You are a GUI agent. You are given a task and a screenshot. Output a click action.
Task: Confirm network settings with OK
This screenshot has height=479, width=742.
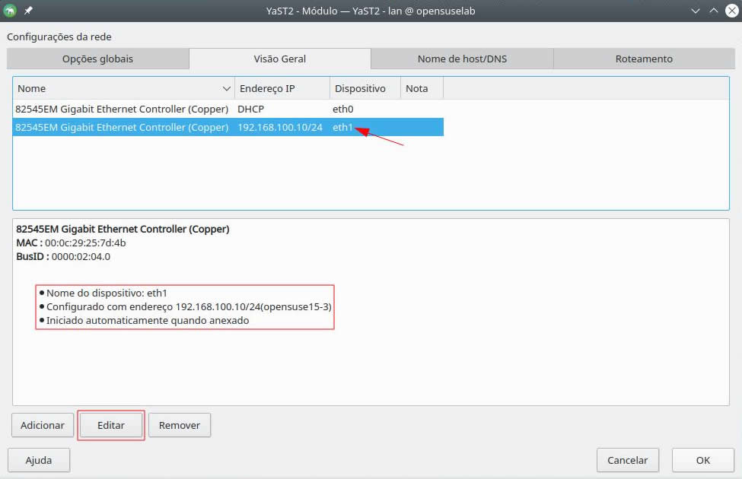tap(702, 460)
